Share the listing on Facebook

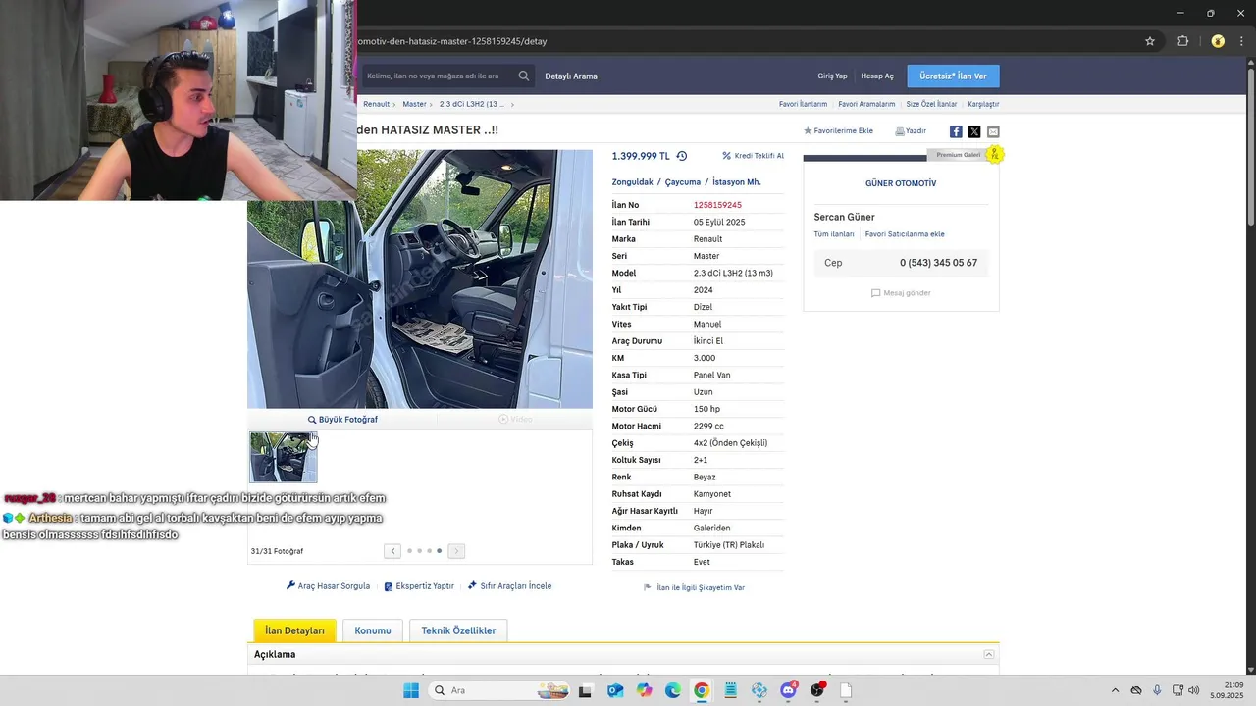pos(956,131)
